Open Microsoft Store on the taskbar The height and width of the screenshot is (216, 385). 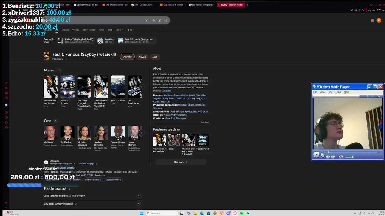pyautogui.click(x=208, y=213)
